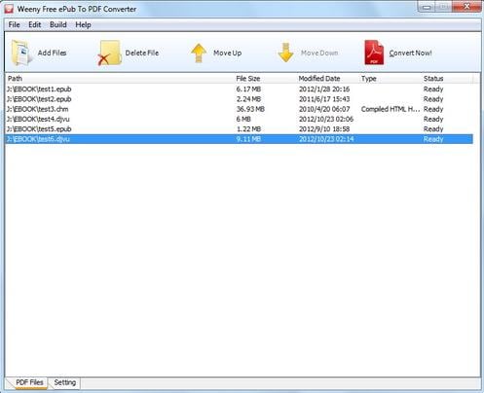Click the Move Up yellow arrow icon
Screen dimensions: 484x393
pyautogui.click(x=199, y=53)
